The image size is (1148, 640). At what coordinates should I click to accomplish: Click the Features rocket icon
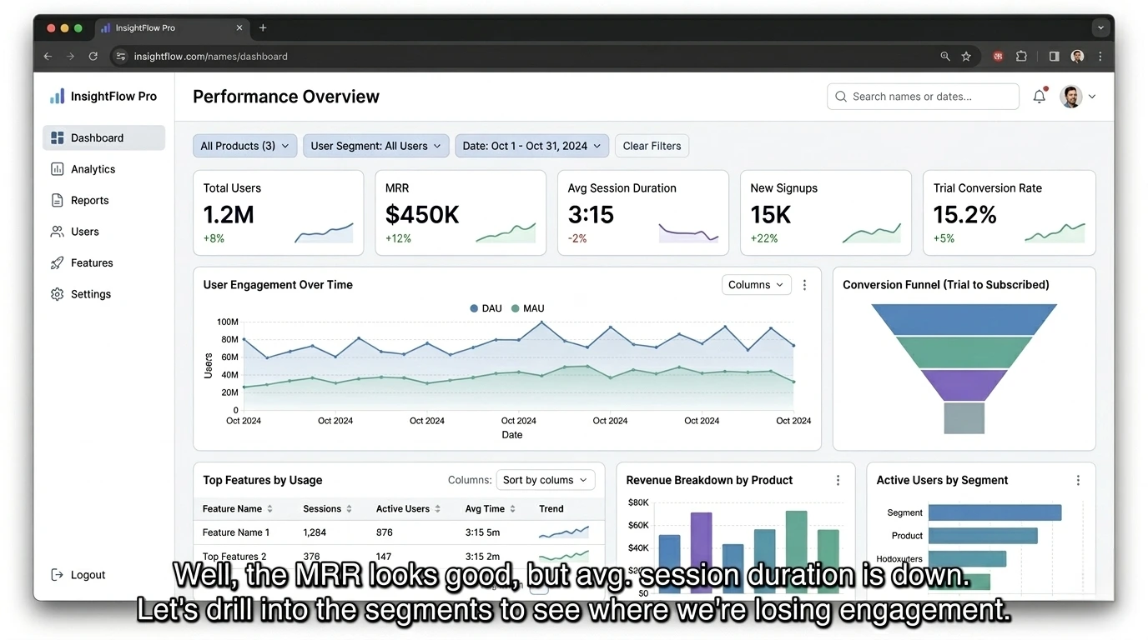click(57, 263)
